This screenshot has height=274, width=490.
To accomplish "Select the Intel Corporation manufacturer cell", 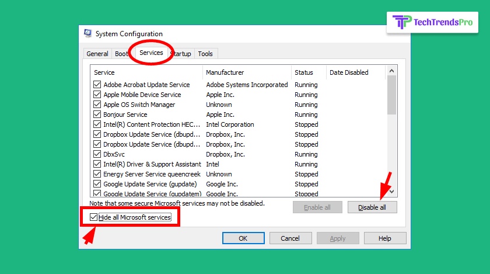I will 230,124.
